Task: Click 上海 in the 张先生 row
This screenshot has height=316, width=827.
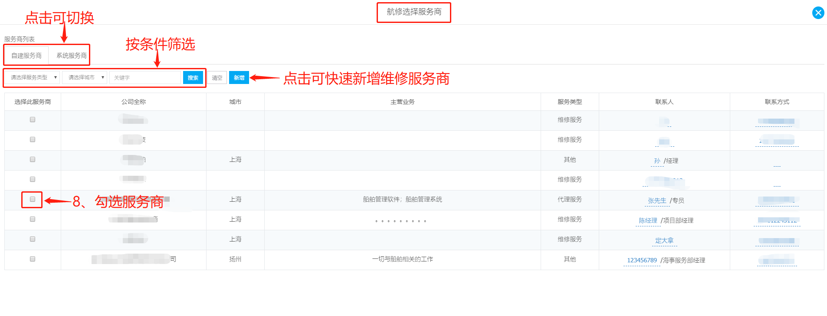Action: click(235, 199)
